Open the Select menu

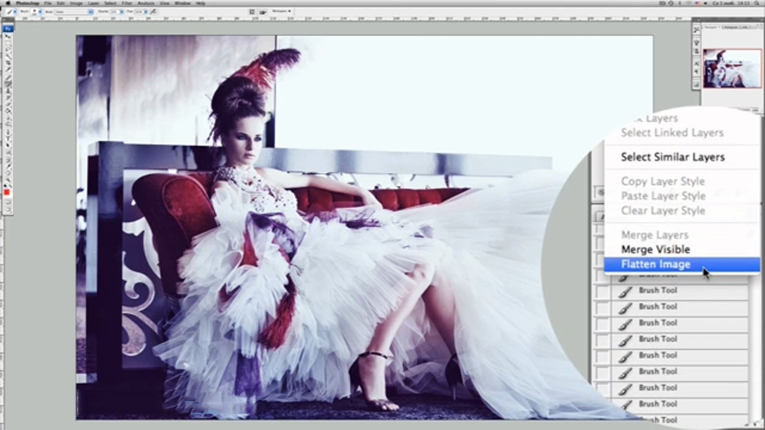pos(111,4)
